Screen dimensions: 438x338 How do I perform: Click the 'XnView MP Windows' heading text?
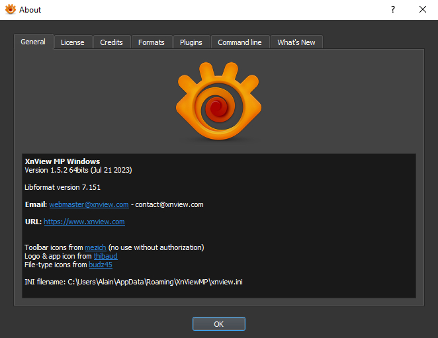pyautogui.click(x=62, y=161)
